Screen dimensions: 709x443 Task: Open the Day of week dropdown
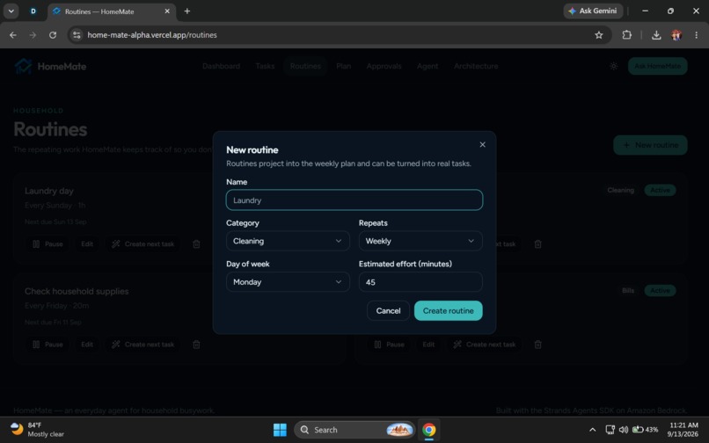(288, 281)
